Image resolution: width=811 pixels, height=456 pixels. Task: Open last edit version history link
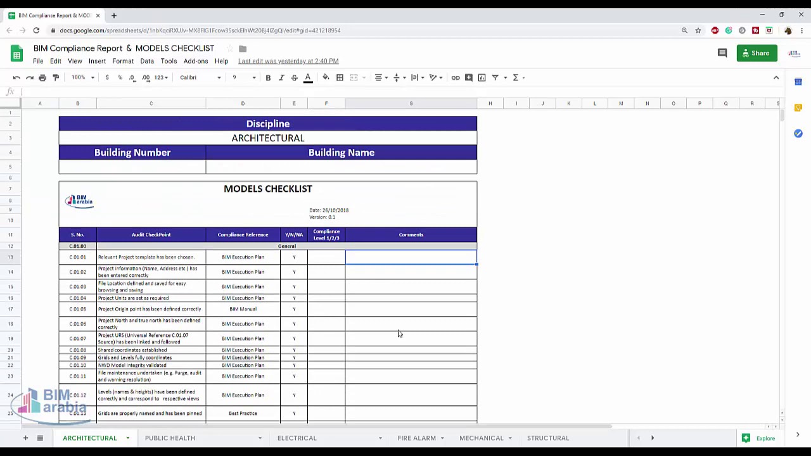coord(288,61)
